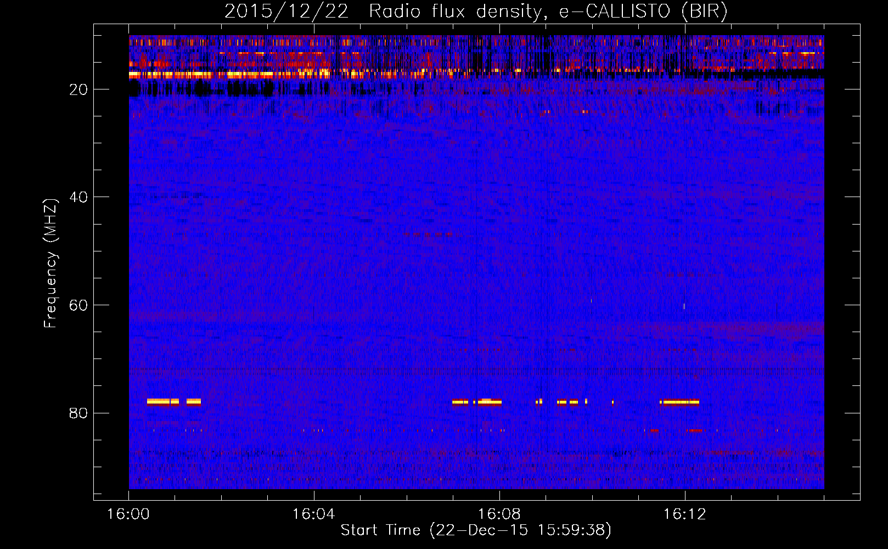Click the "Start Time (22-Dec-15 15:59:38)" axis label
Image resolution: width=888 pixels, height=549 pixels.
click(x=476, y=530)
